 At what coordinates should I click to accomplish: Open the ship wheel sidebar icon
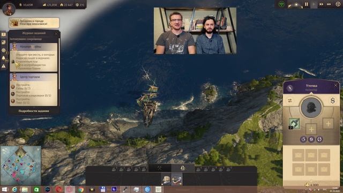tap(4, 50)
